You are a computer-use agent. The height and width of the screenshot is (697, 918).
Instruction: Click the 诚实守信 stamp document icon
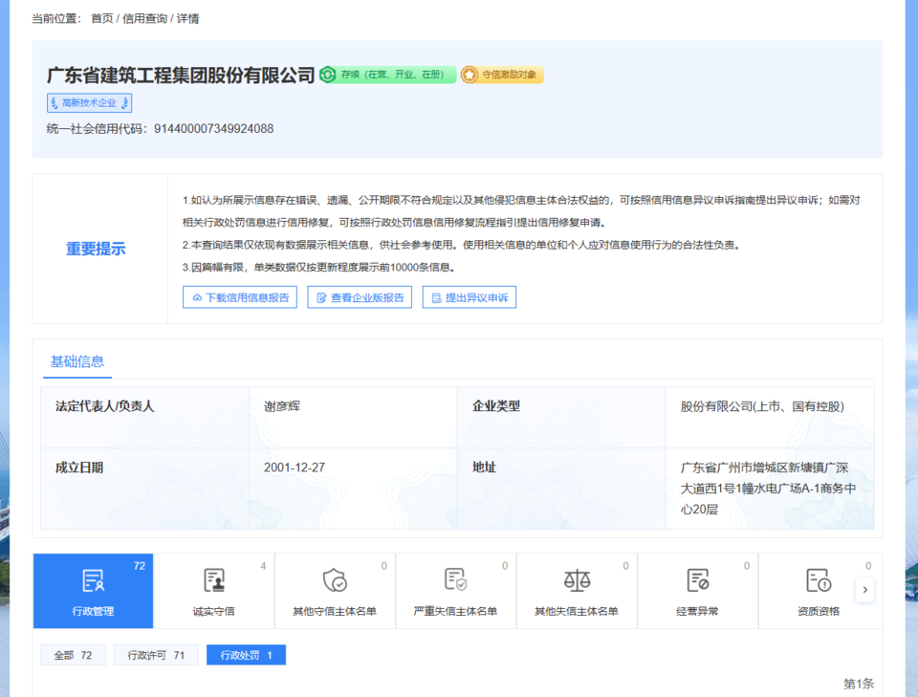213,580
